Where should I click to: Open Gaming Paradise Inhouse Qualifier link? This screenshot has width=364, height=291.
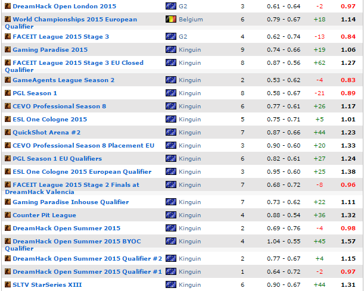(70, 202)
